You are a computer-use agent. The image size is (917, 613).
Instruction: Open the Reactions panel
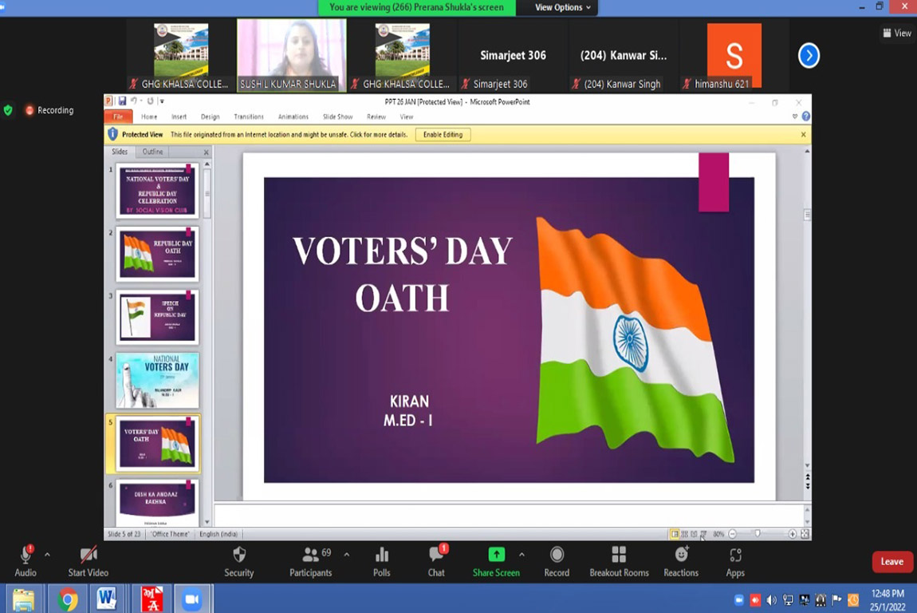tap(681, 561)
